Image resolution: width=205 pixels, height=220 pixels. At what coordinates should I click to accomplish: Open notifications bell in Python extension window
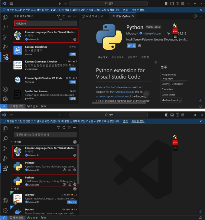[200, 106]
